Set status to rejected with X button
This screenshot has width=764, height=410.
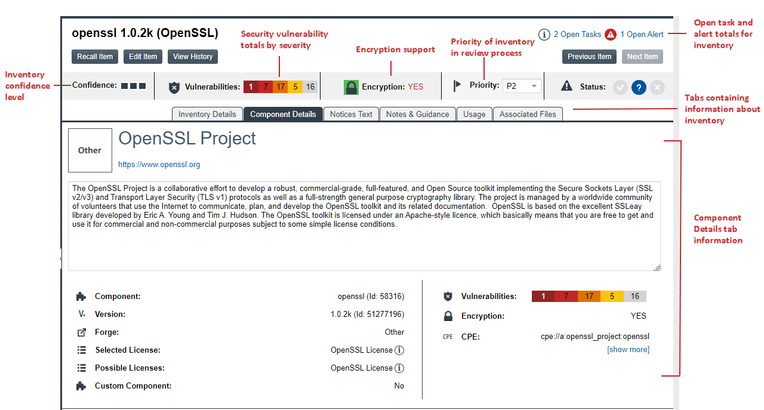pos(657,87)
